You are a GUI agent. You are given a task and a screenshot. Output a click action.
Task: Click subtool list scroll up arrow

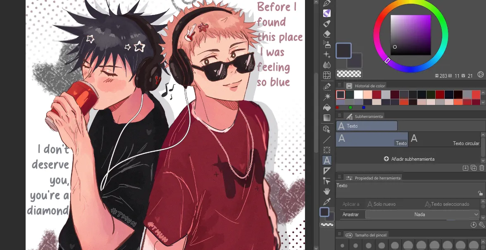tap(483, 135)
